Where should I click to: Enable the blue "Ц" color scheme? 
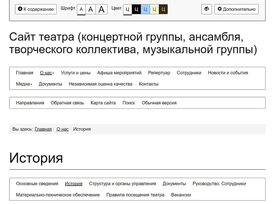(x=145, y=9)
